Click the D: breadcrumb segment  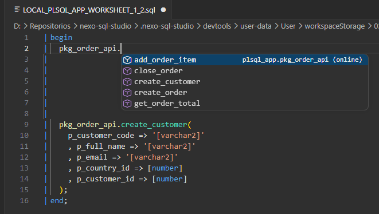click(17, 26)
